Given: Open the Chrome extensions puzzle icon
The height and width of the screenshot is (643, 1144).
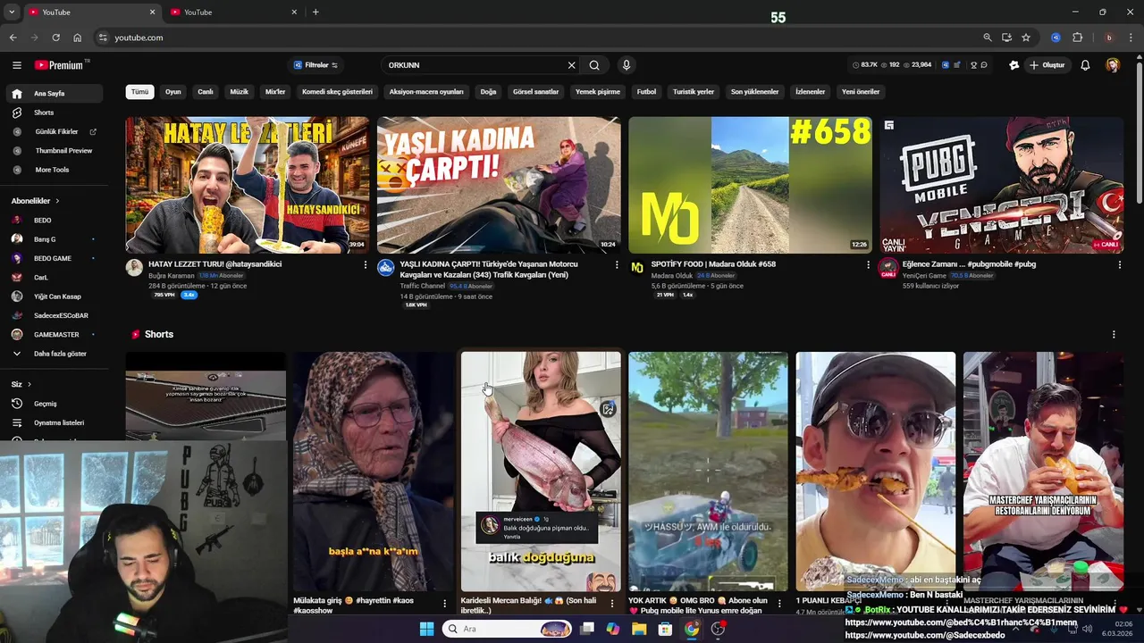Looking at the screenshot, I should coord(1077,38).
